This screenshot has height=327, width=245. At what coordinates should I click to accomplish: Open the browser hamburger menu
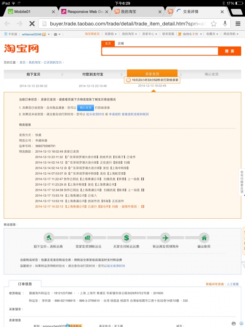(238, 24)
